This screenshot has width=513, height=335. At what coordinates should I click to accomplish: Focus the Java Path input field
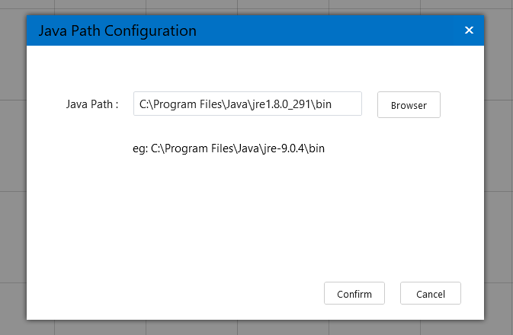[x=247, y=104]
